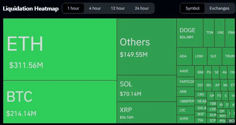The image size is (236, 125).
Task: Select the SUI heatmap tile
Action: (213, 56)
